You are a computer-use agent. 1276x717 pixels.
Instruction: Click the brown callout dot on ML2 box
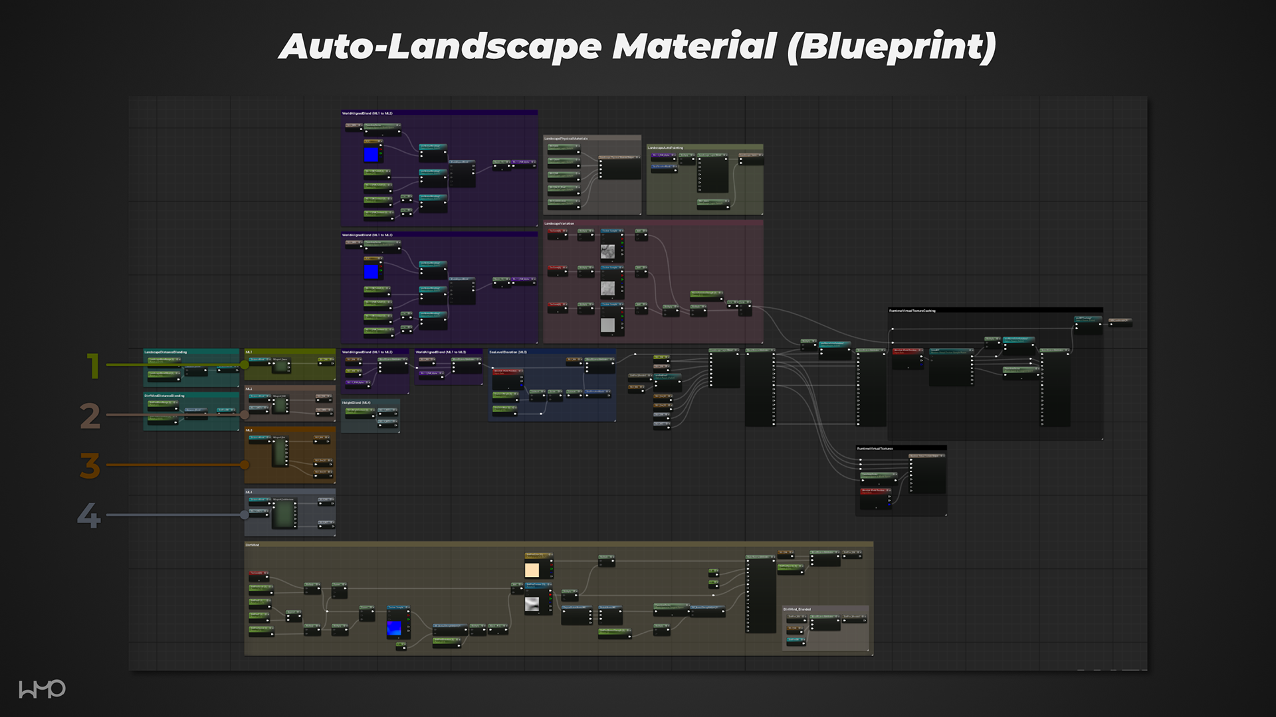245,415
